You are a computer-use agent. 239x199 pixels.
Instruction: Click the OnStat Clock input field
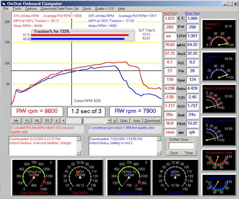181,146
